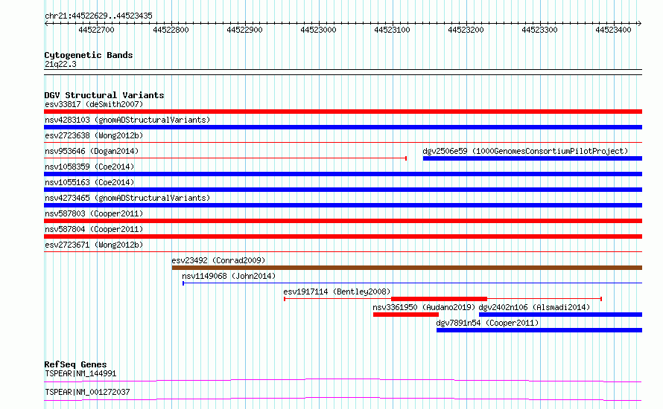
Task: Open esv2723671 (Wong2012b) variant label
Action: point(94,245)
